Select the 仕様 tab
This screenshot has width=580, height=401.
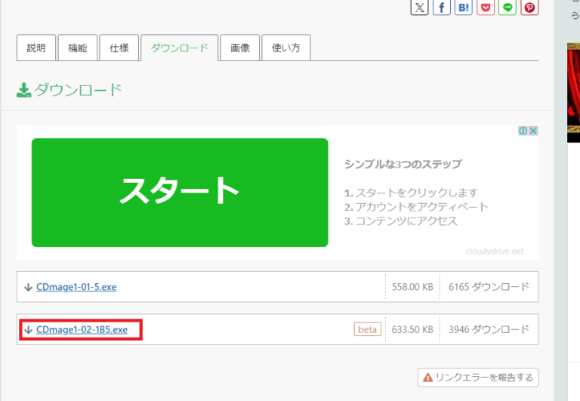tap(119, 48)
